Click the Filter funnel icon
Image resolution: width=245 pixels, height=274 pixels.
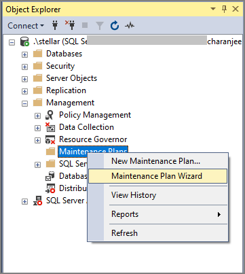coord(100,26)
